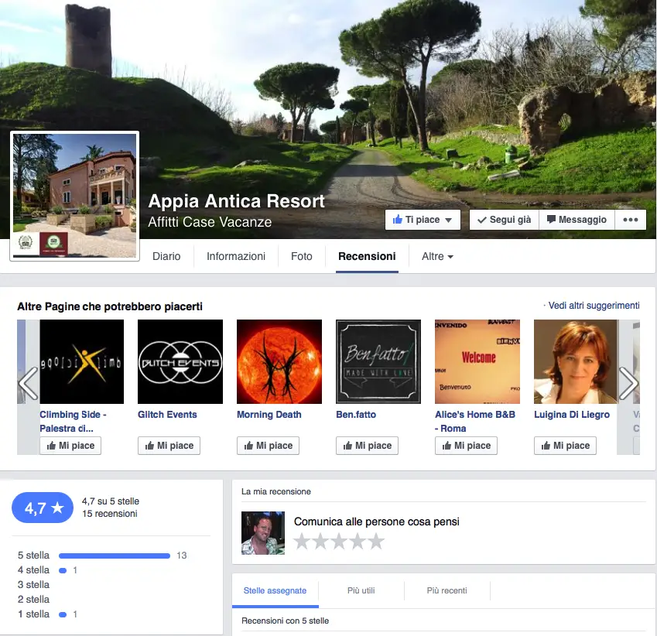Open Morning Death page image
Viewport: 657px width, 636px height.
pos(279,361)
